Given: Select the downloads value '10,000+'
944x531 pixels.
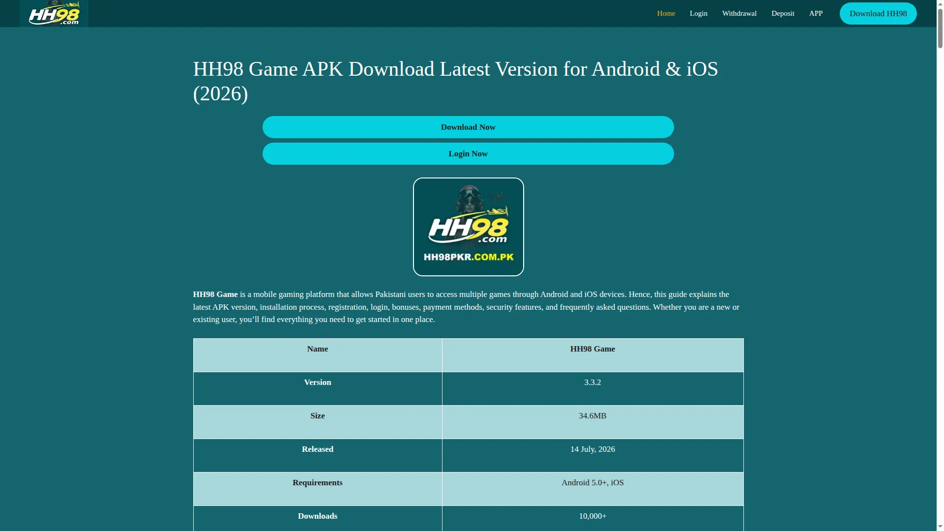Looking at the screenshot, I should pyautogui.click(x=592, y=516).
